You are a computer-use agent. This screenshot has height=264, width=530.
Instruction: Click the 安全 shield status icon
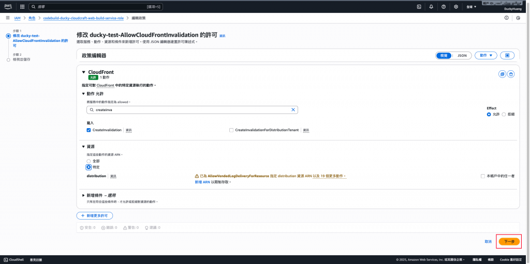click(81, 228)
